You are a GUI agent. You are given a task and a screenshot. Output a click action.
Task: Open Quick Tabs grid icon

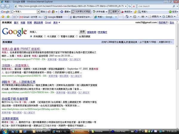click(x=14, y=17)
